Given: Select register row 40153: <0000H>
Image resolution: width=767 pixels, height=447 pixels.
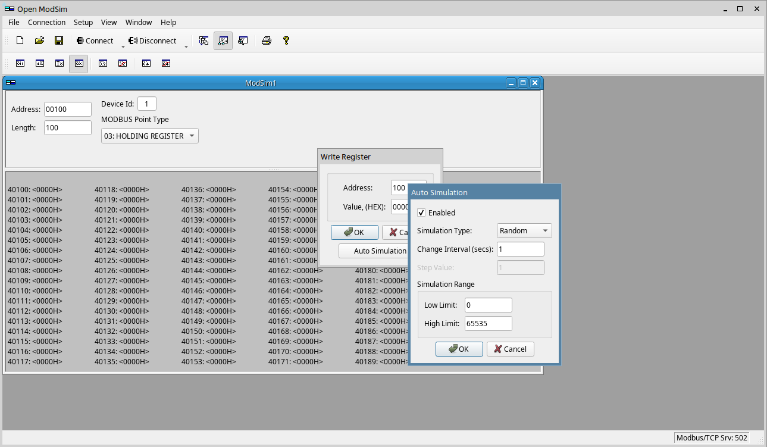Looking at the screenshot, I should coord(209,361).
